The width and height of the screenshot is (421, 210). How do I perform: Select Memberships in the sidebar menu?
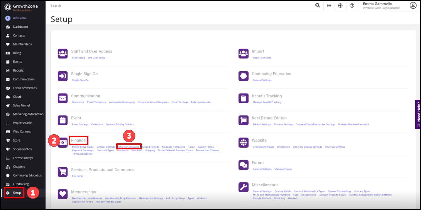22,44
